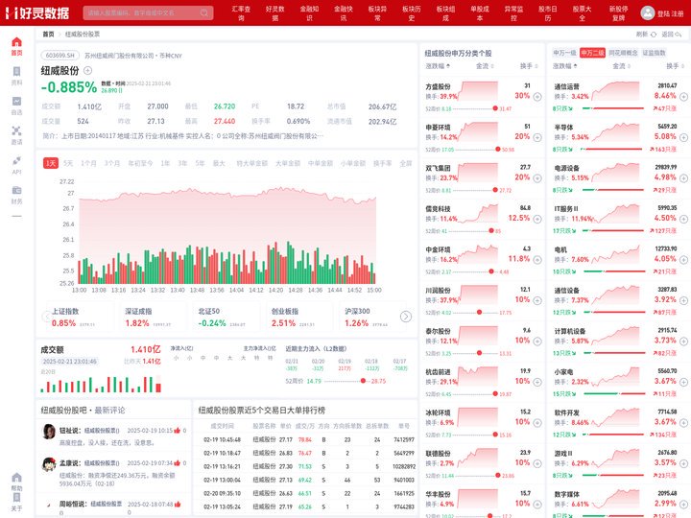Sort stocks list by 换手
The width and height of the screenshot is (691, 518).
529,66
